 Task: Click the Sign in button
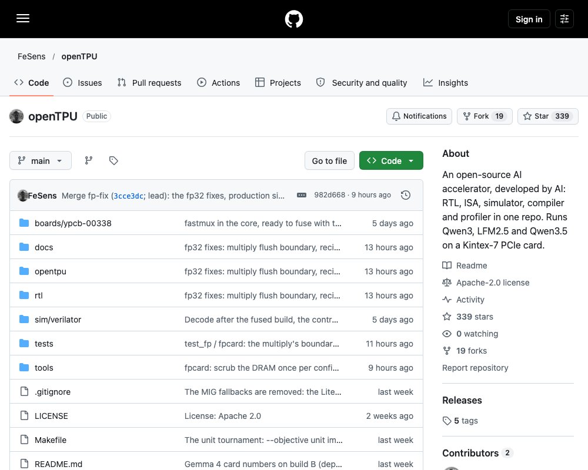(529, 19)
